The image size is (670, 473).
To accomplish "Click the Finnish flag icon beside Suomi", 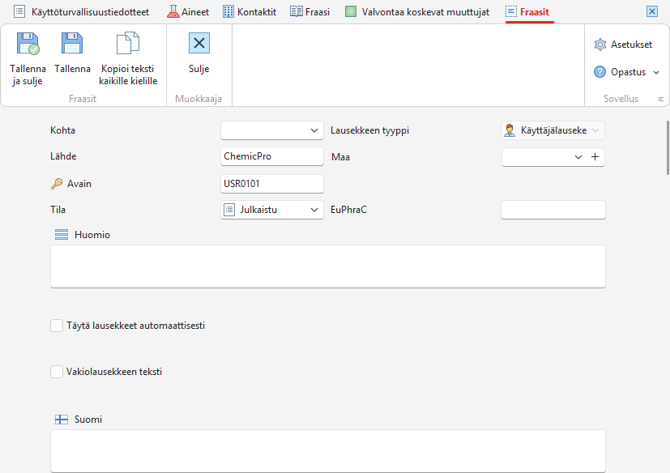I will click(x=62, y=420).
